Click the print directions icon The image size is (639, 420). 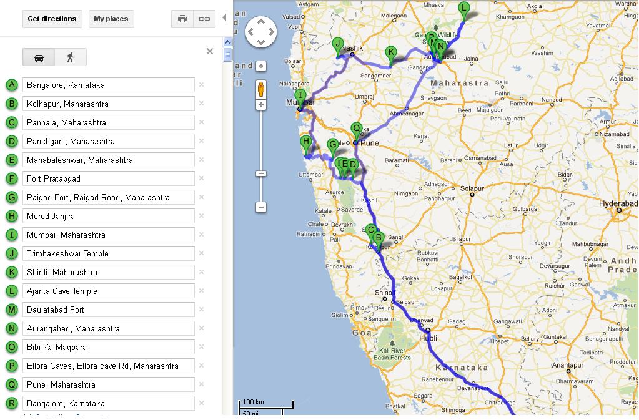(x=182, y=19)
